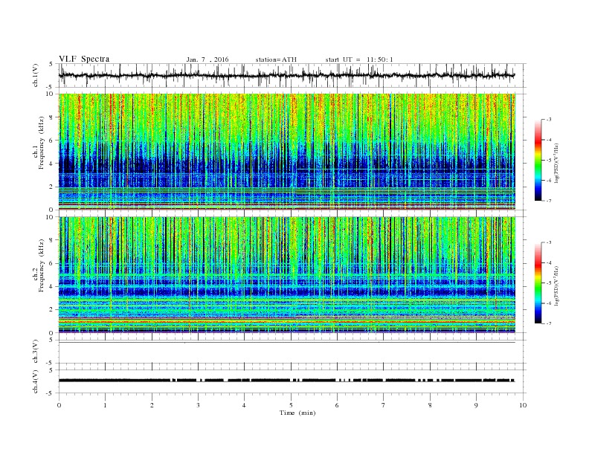Click inside the ch.1 spectrogram panel

287,152
